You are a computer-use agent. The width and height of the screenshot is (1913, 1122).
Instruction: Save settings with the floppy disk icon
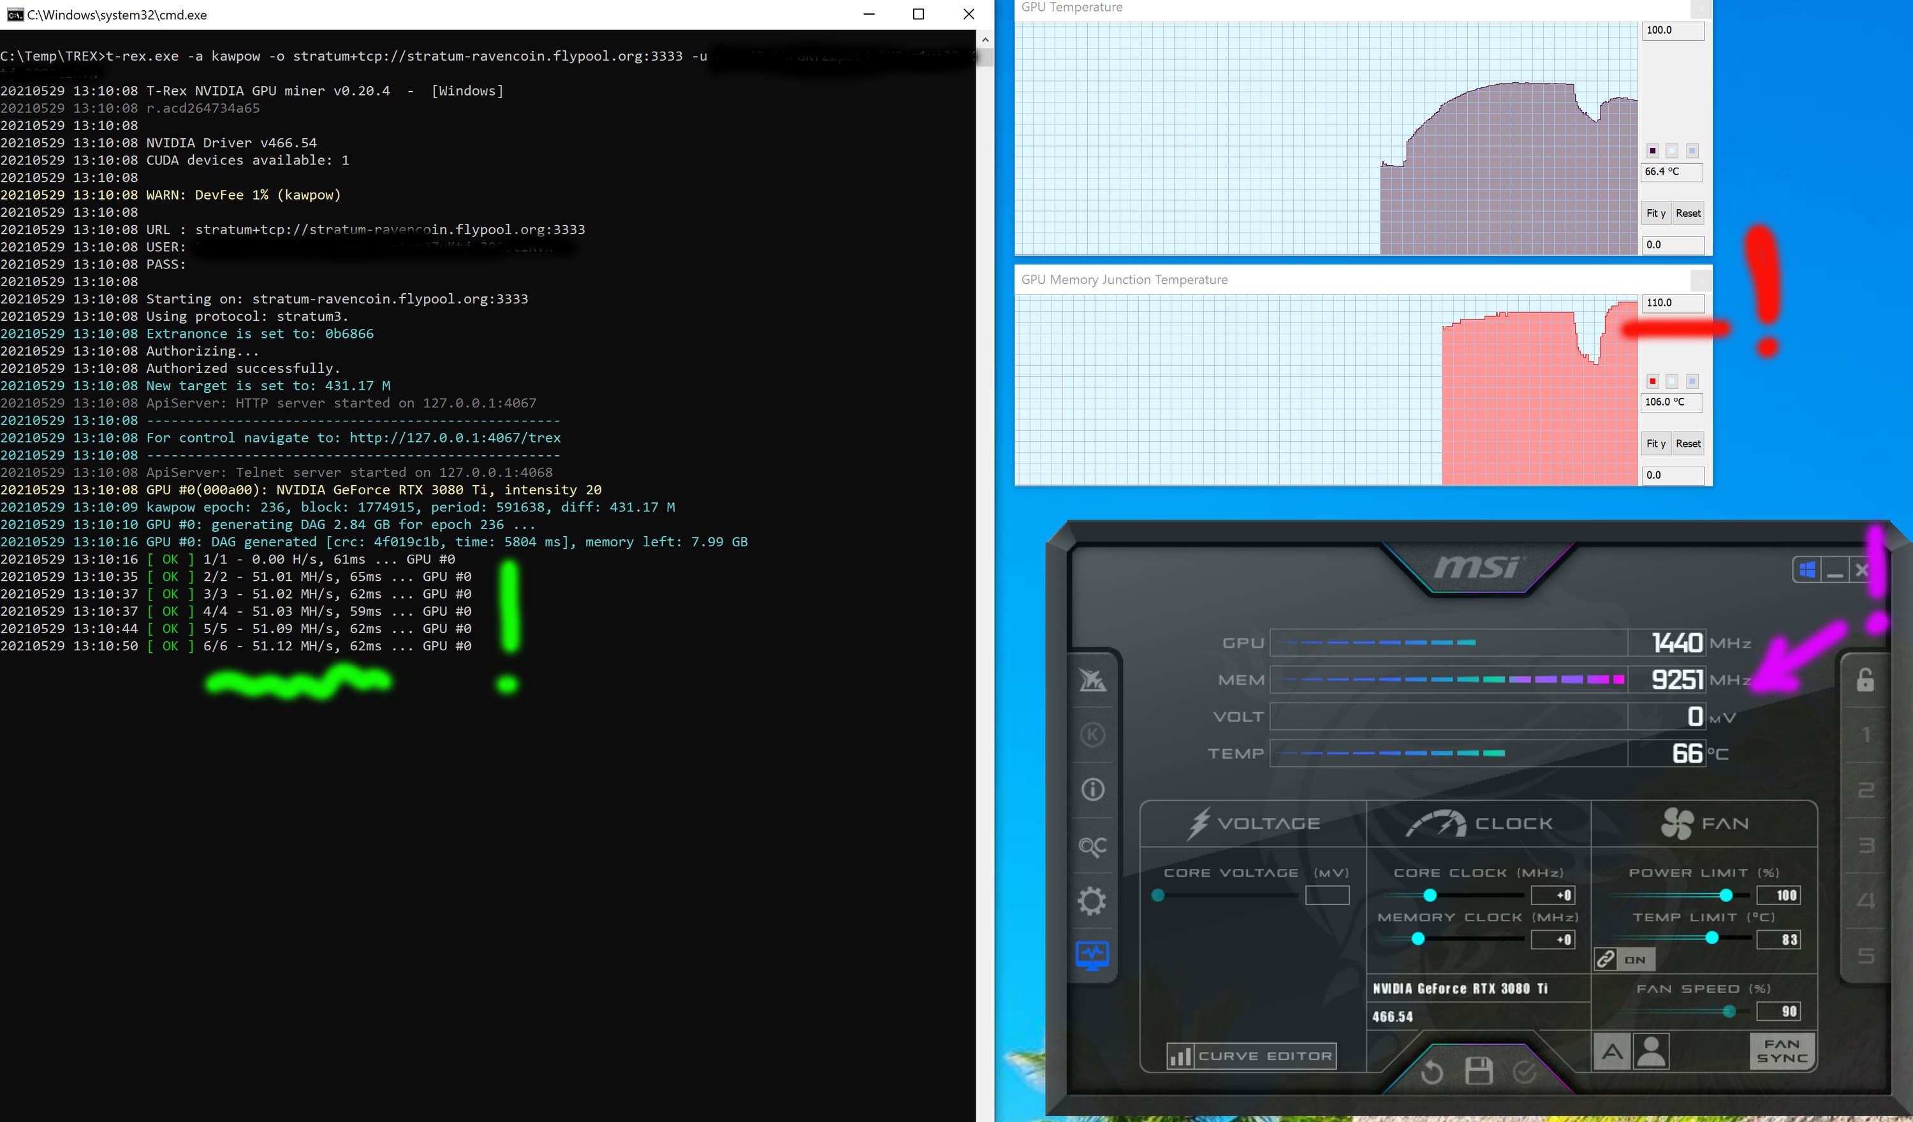(x=1478, y=1071)
